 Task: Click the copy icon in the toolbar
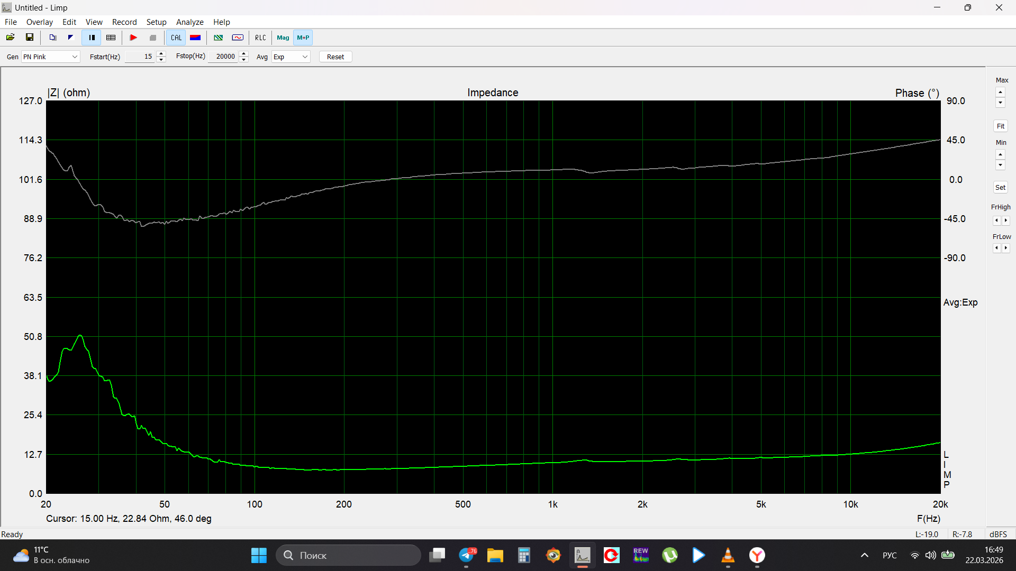[x=52, y=38]
